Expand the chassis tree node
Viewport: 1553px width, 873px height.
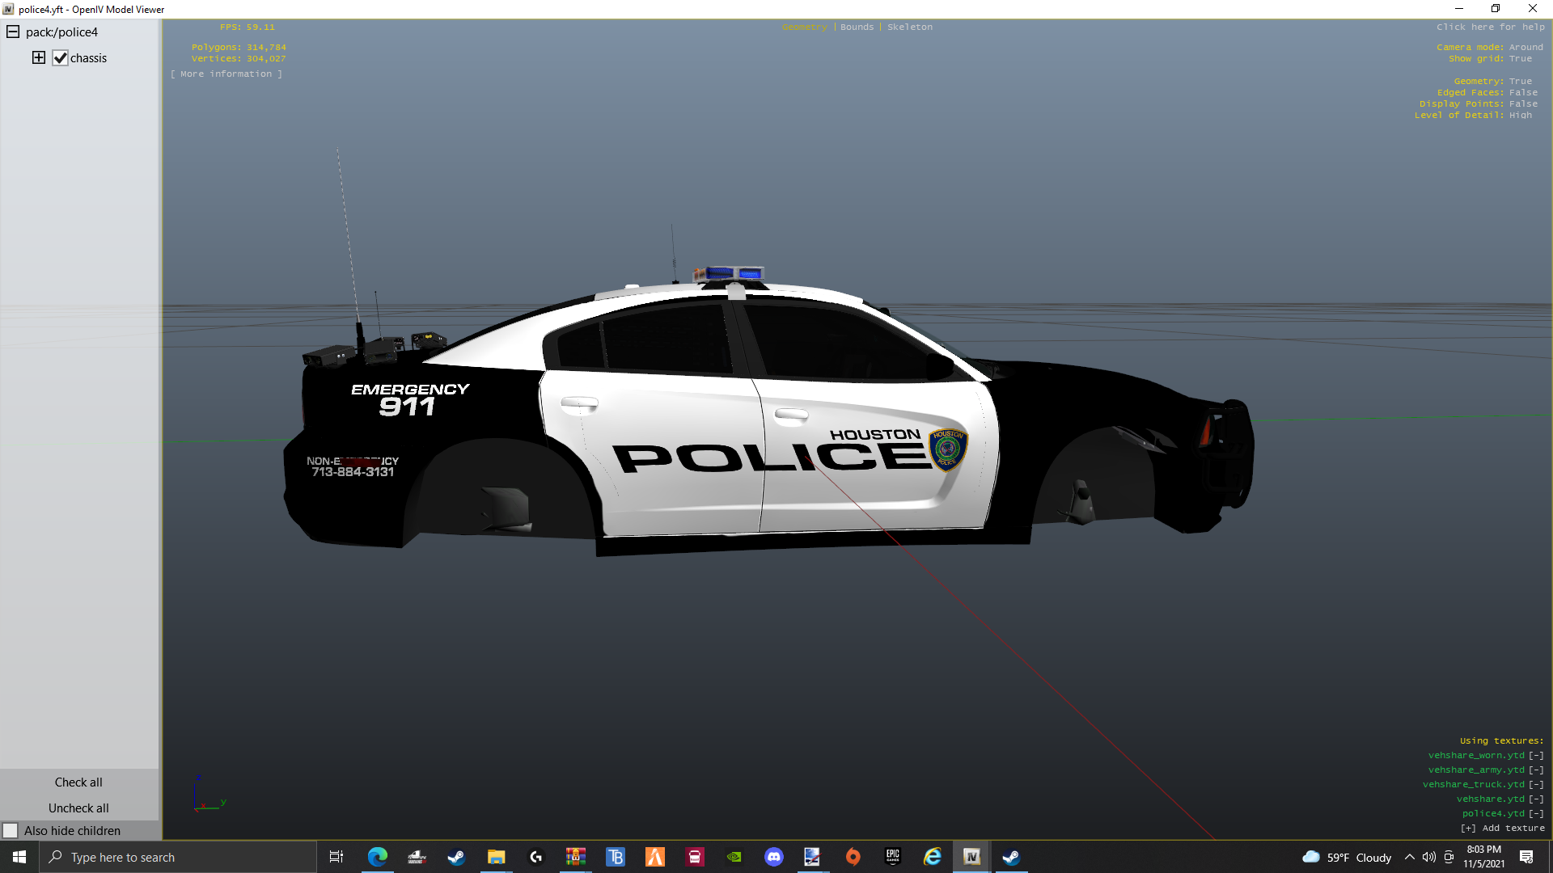point(38,57)
